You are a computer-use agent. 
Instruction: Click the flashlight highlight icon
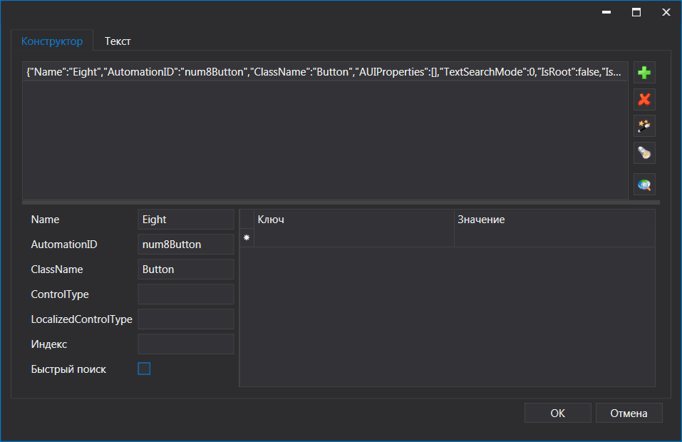644,153
